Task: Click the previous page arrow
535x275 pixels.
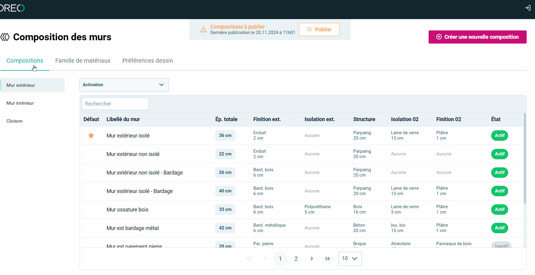Action: pyautogui.click(x=265, y=259)
